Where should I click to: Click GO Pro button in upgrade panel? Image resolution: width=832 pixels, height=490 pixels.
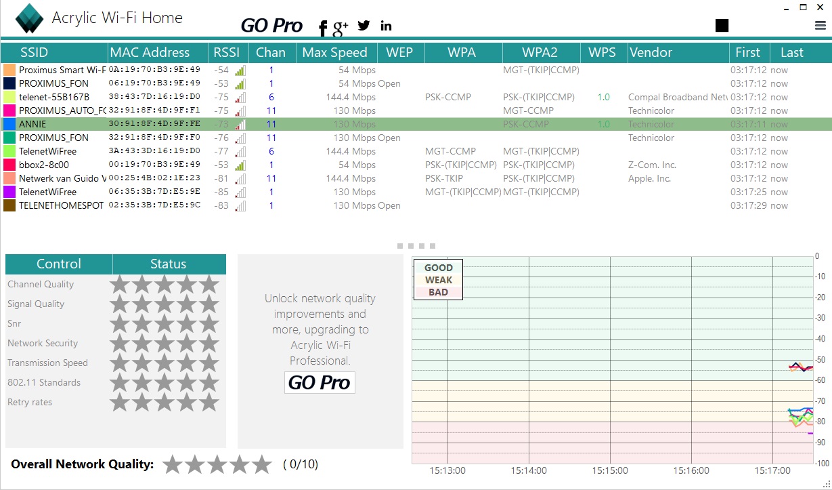320,382
